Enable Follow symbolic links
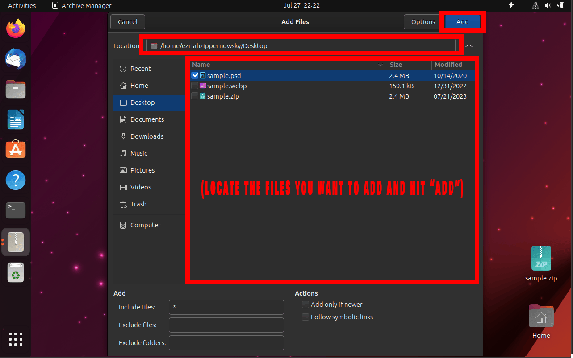The image size is (573, 358). (x=305, y=317)
